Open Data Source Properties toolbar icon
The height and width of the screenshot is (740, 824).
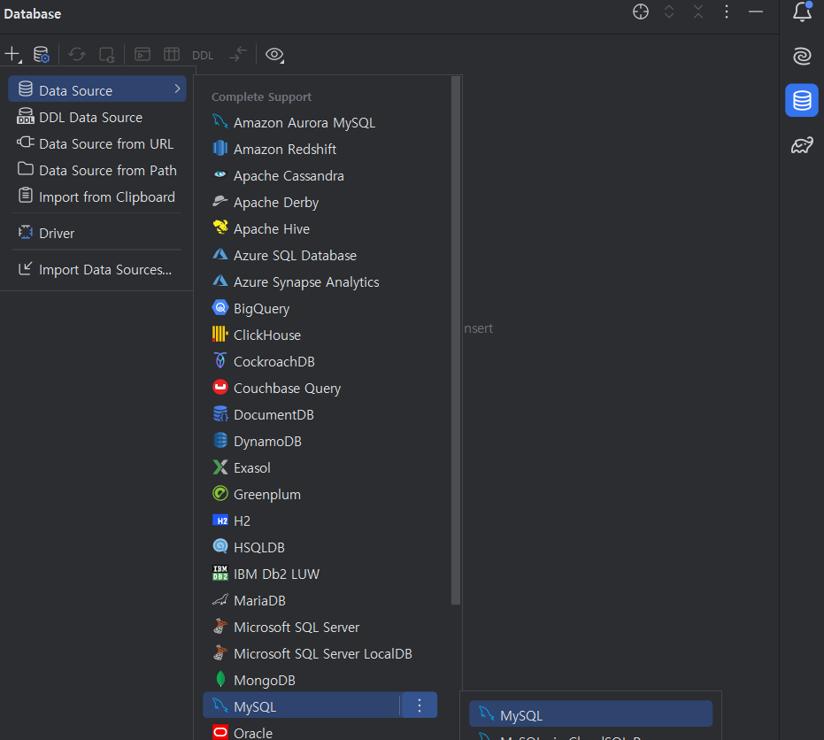point(41,54)
